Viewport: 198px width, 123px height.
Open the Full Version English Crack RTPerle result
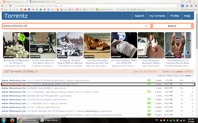[34, 100]
